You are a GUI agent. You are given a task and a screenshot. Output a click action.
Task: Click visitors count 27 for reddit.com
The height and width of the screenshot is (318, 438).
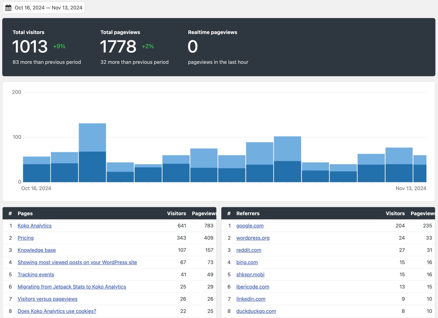pyautogui.click(x=402, y=250)
